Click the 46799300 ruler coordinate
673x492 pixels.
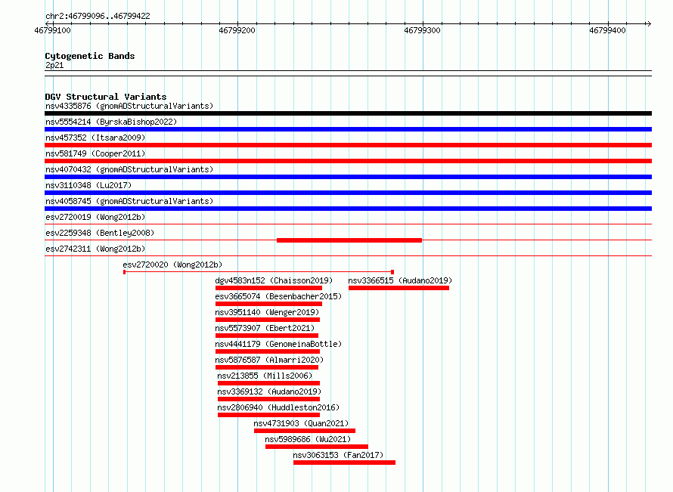(x=423, y=30)
